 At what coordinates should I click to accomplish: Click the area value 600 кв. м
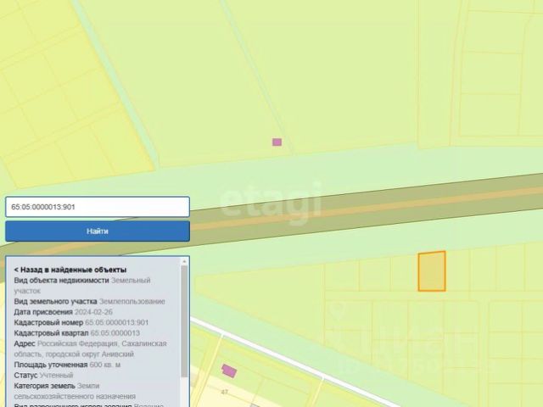click(105, 365)
